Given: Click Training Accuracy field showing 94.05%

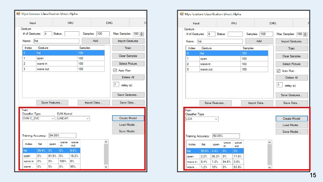Looking at the screenshot, I should point(63,135).
